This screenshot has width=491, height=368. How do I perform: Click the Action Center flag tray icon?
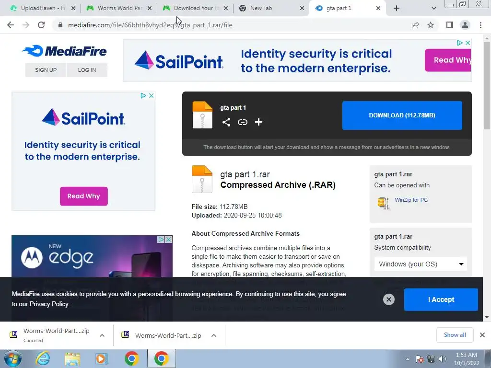pos(420,359)
